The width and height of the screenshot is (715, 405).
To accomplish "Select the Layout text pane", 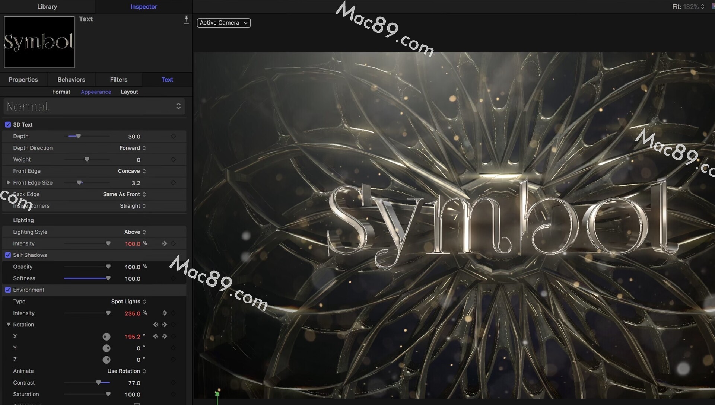I will tap(129, 92).
